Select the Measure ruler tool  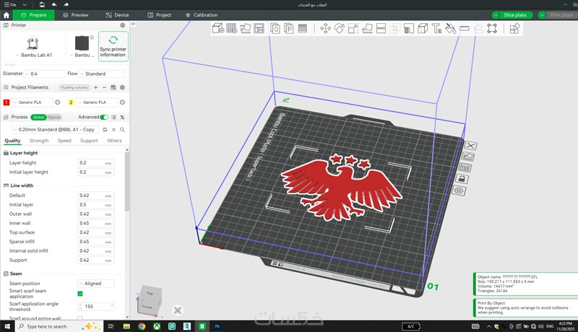[x=465, y=28]
